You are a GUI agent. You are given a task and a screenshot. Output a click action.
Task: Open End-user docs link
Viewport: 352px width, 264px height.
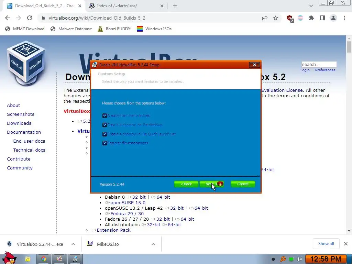coord(29,141)
